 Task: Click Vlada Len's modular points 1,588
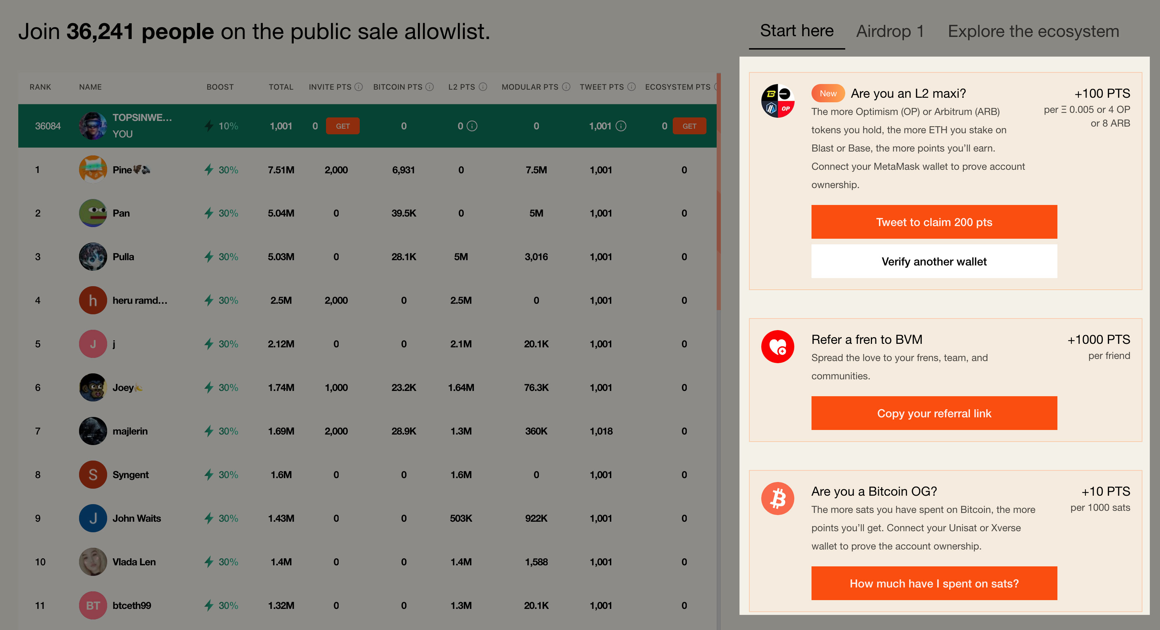536,562
